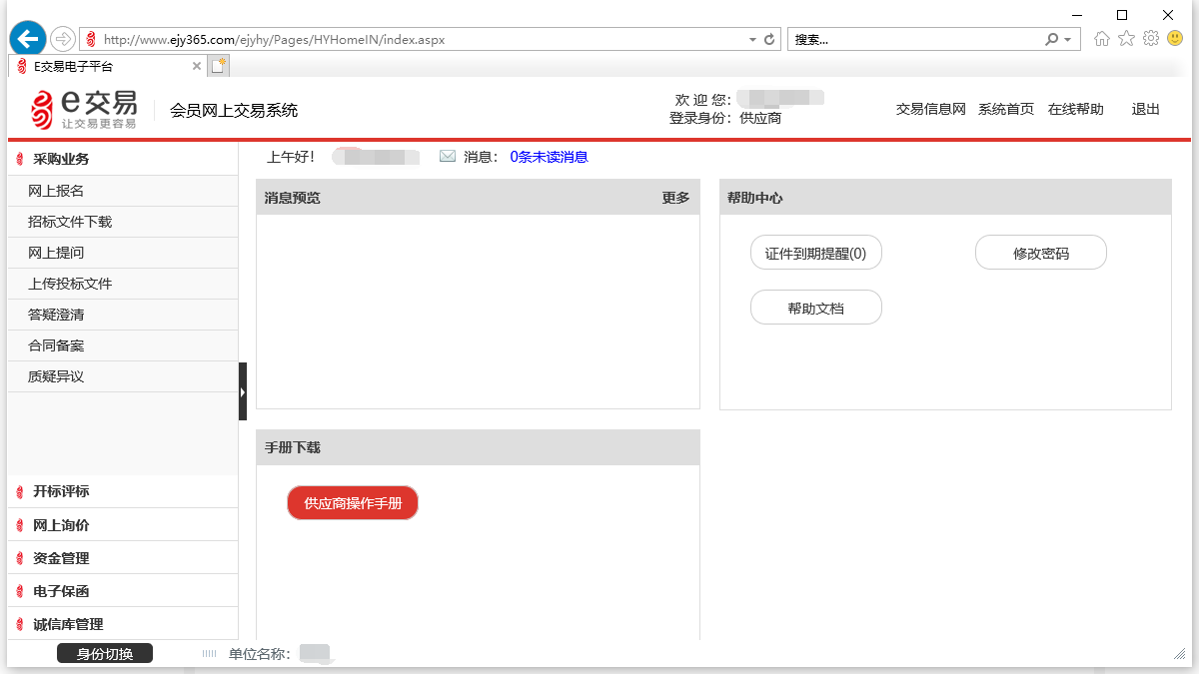Click the status bar grip icon near 单位名称
This screenshot has height=674, width=1199.
point(210,654)
